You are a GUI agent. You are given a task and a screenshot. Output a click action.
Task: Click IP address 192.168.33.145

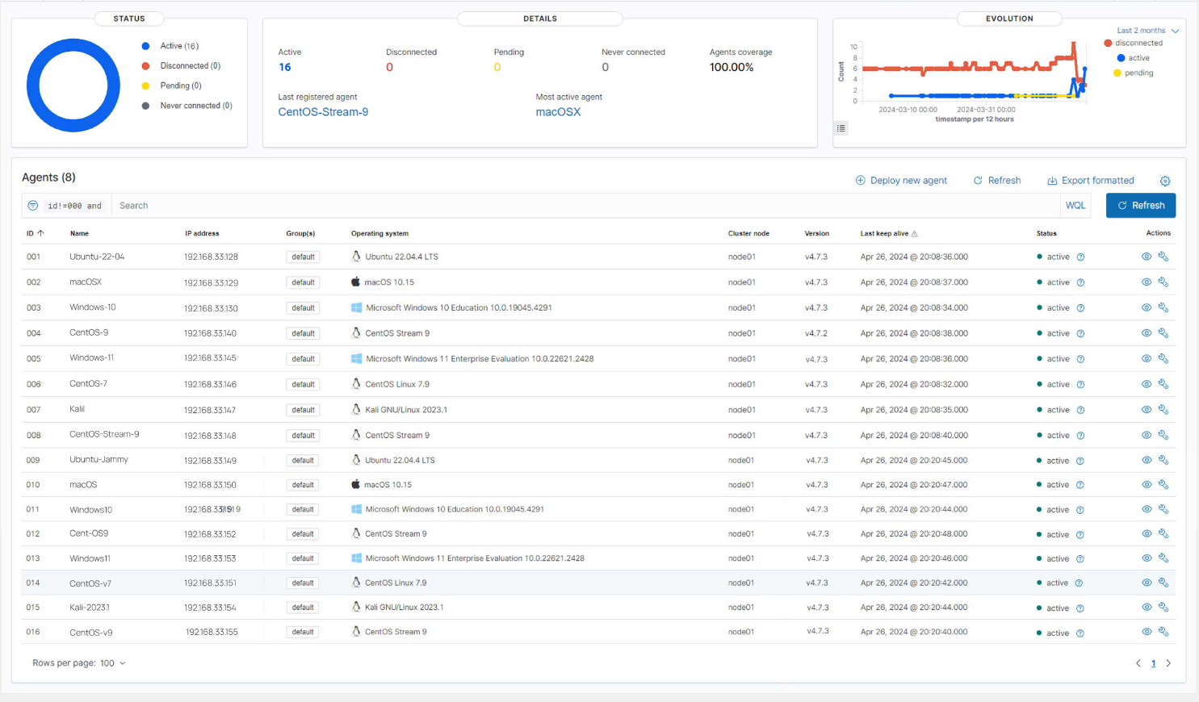pyautogui.click(x=210, y=358)
